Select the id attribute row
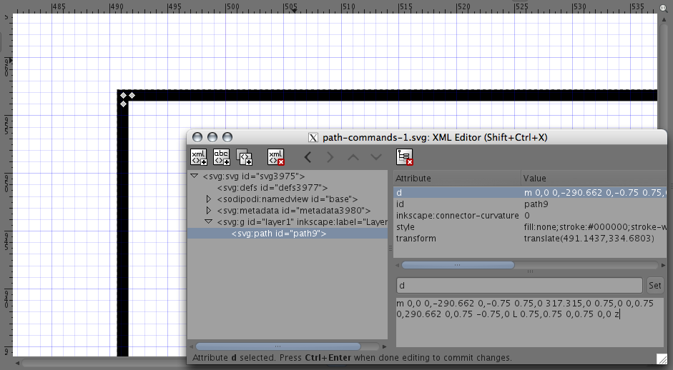 [x=530, y=204]
